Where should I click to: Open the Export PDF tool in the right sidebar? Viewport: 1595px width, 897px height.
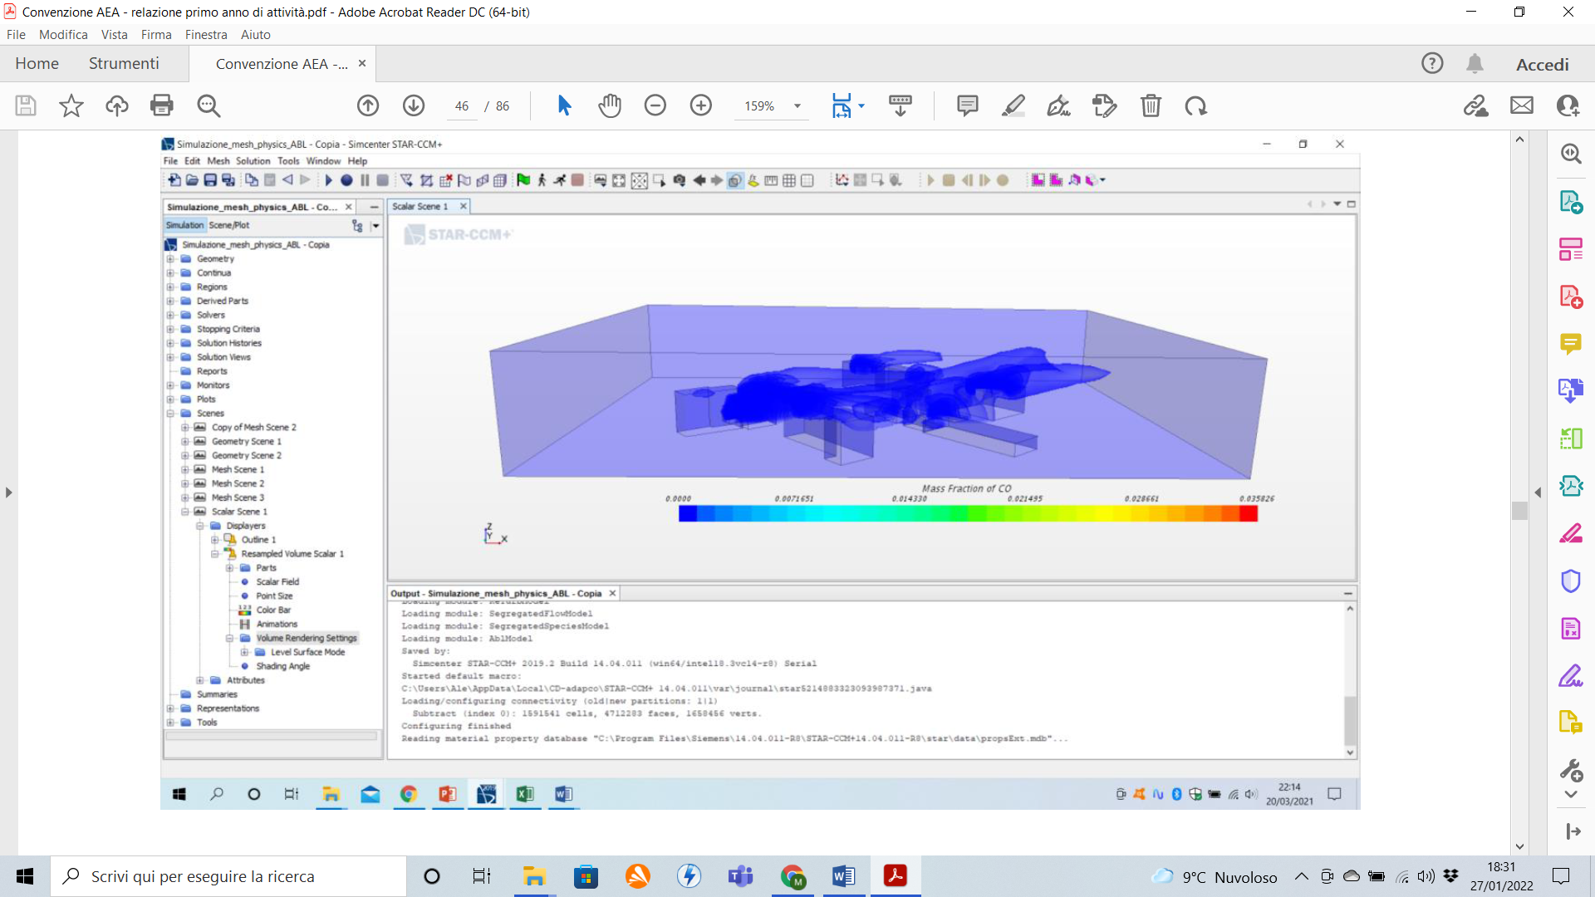point(1571,202)
